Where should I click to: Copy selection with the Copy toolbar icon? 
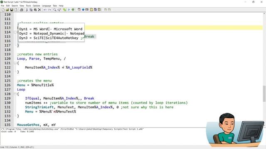point(31,10)
